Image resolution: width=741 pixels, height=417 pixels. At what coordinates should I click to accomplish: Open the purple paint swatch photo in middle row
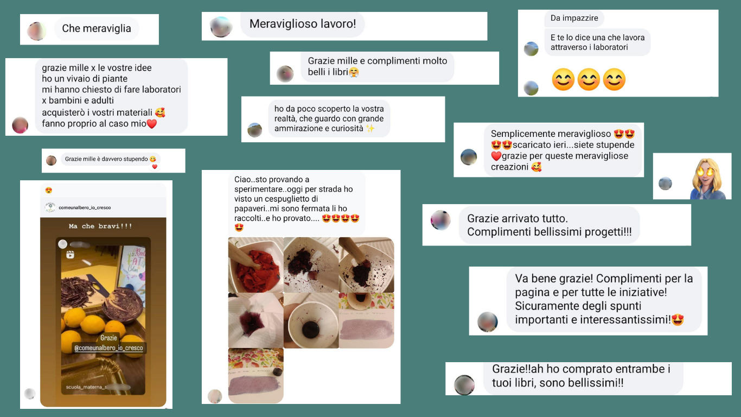(367, 320)
